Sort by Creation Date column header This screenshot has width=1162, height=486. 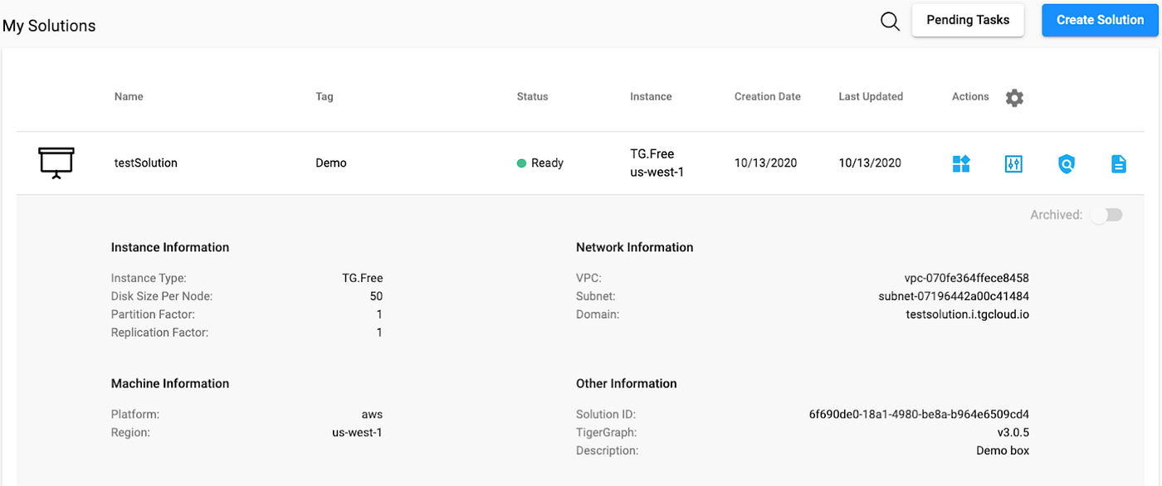coord(767,97)
